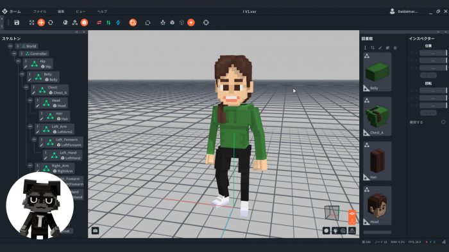The height and width of the screenshot is (252, 449).
Task: Click the pencil edit icon in library panel
Action: click(x=380, y=48)
